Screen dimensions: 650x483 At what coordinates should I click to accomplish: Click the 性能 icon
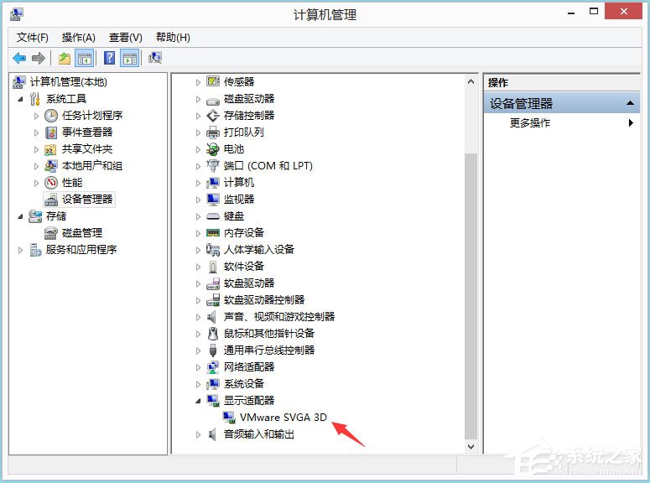tap(51, 183)
